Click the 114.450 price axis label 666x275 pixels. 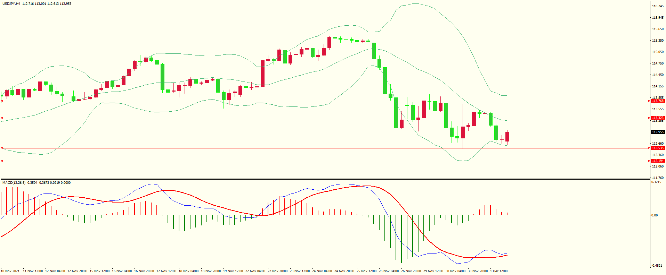(658, 75)
